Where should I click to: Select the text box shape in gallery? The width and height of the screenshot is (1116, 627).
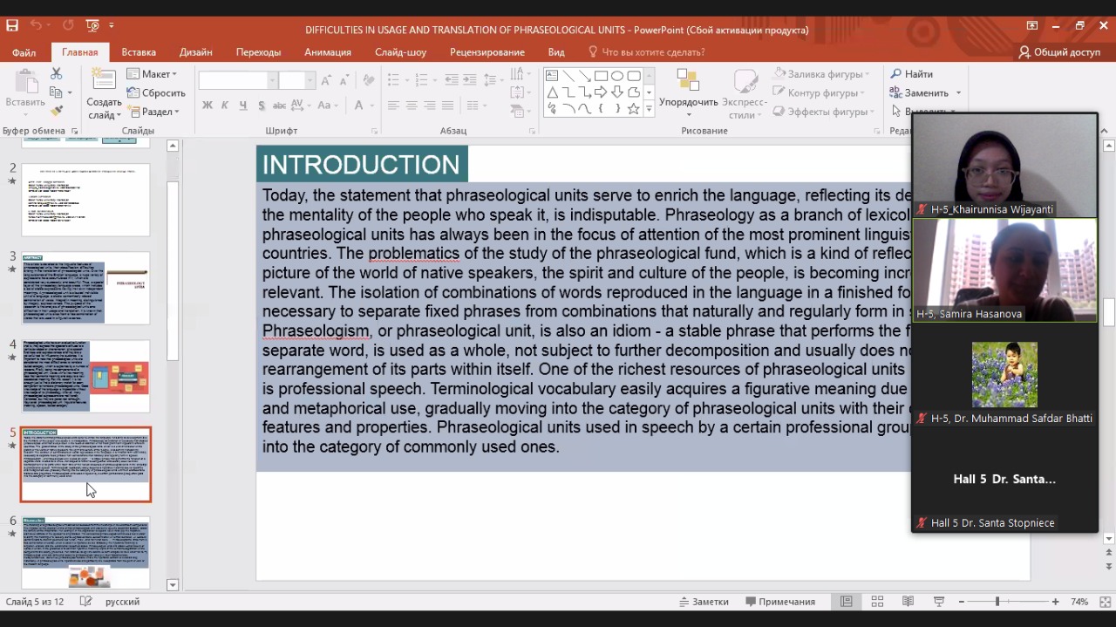(552, 76)
